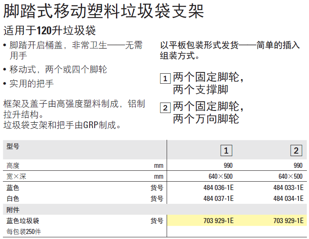Click the subtitle 适用于120升垃圾袋
Image resolution: width=309 pixels, height=239 pixels.
(50, 31)
